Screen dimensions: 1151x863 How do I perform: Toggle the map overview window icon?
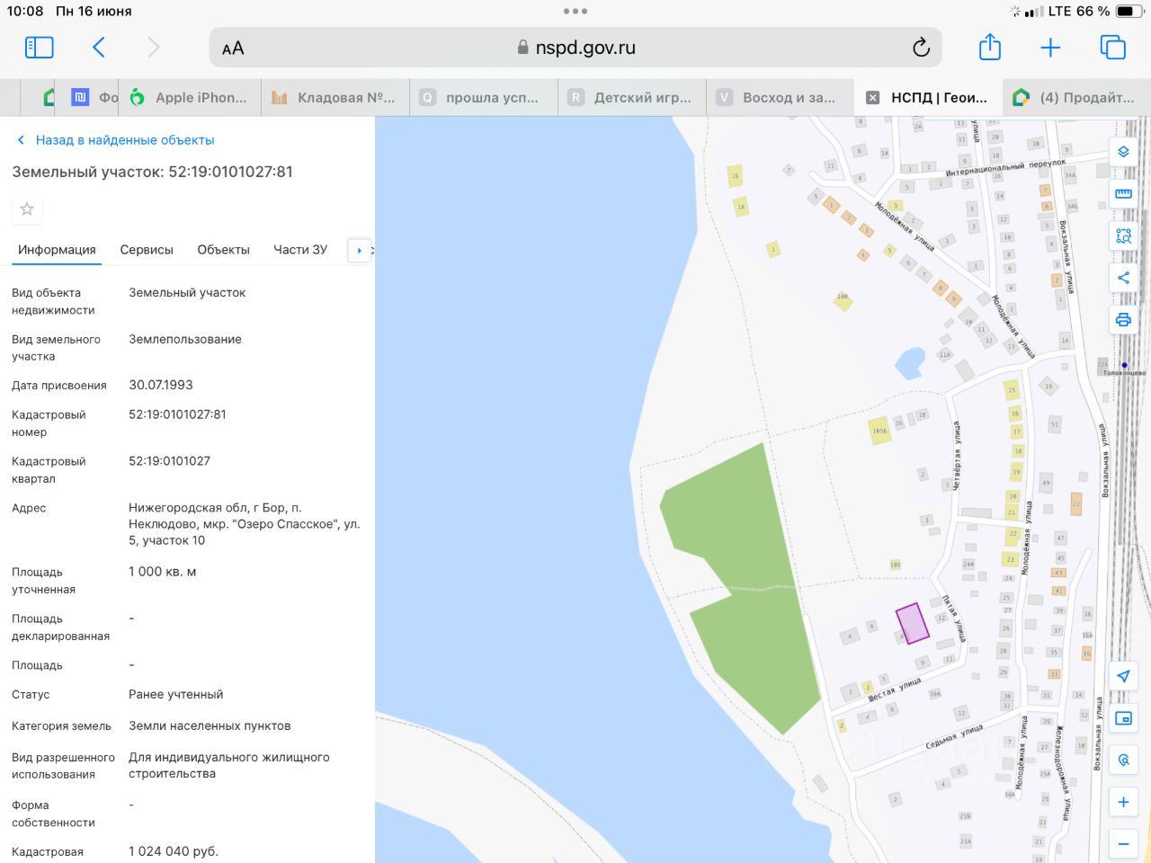pyautogui.click(x=1123, y=718)
